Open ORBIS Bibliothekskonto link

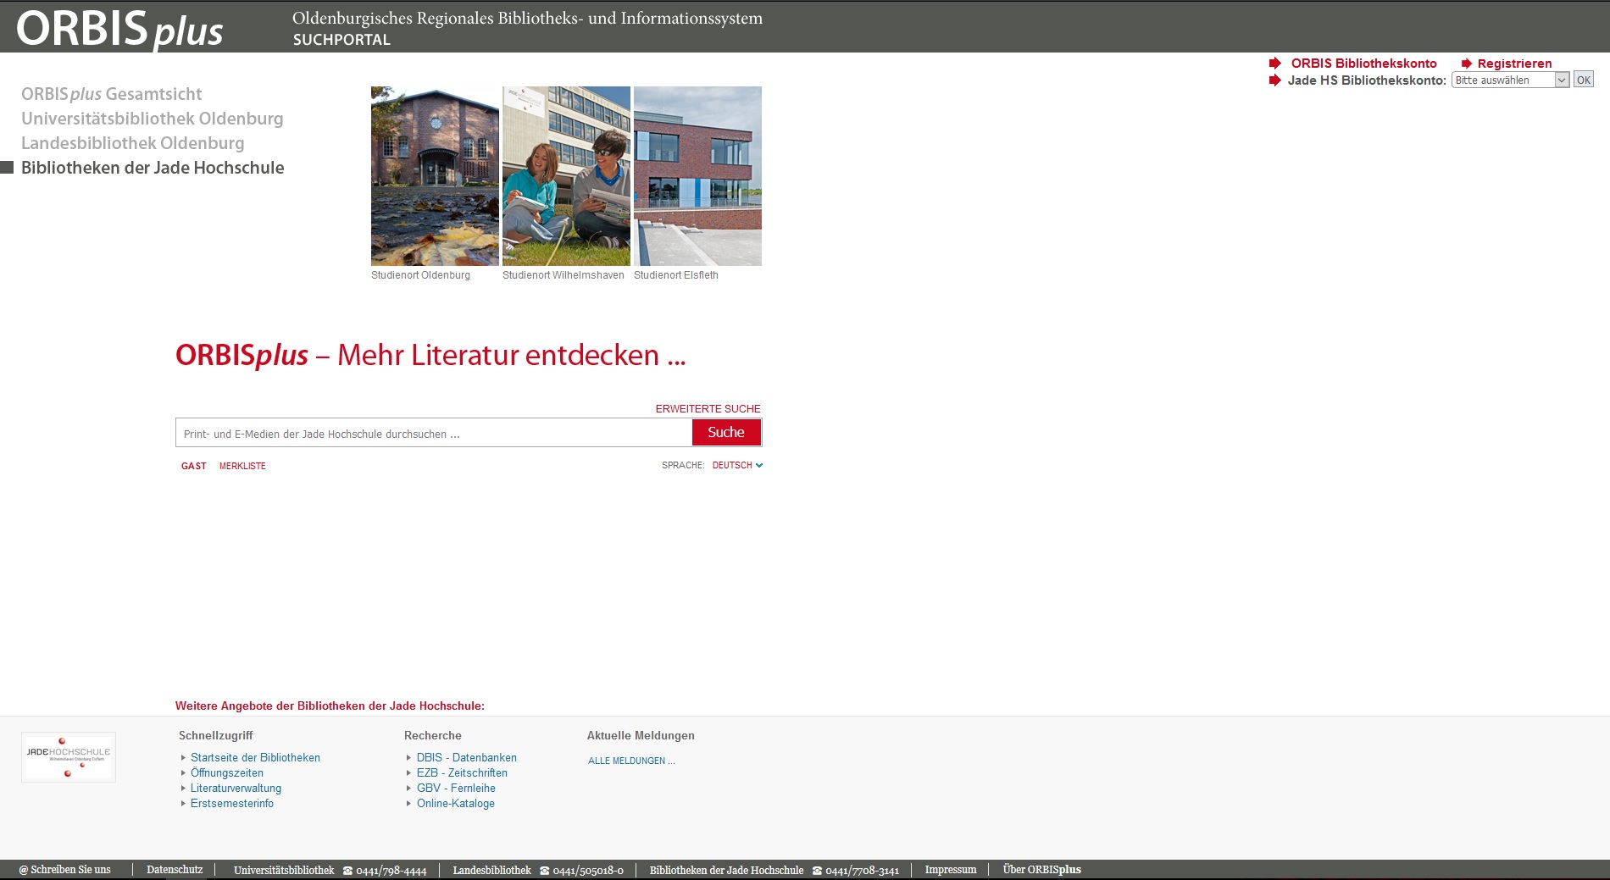[1363, 64]
